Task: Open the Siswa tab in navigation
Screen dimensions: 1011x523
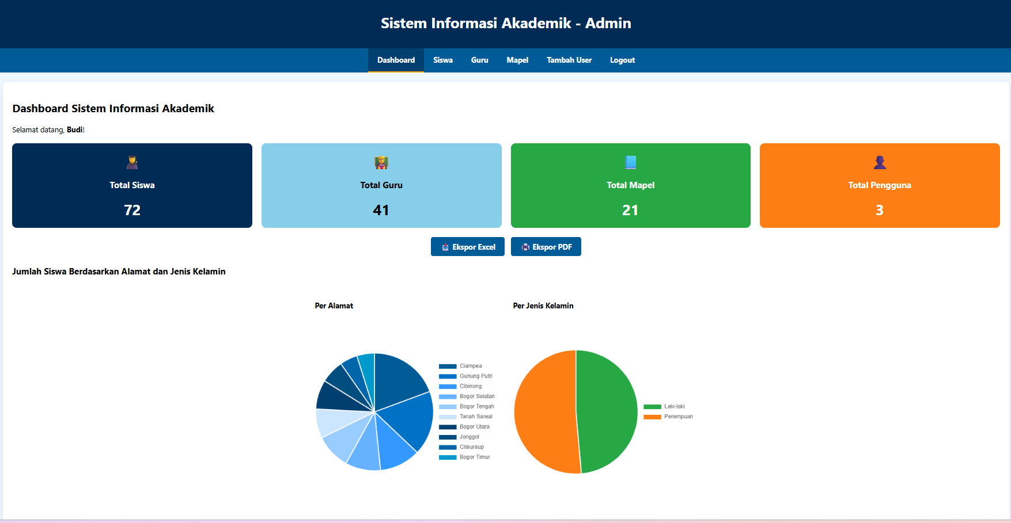Action: point(442,60)
